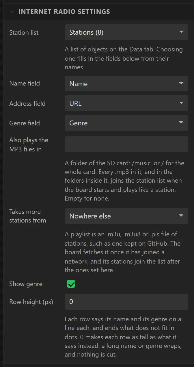The image size is (194, 367).
Task: Click the Station list label
Action: [24, 32]
